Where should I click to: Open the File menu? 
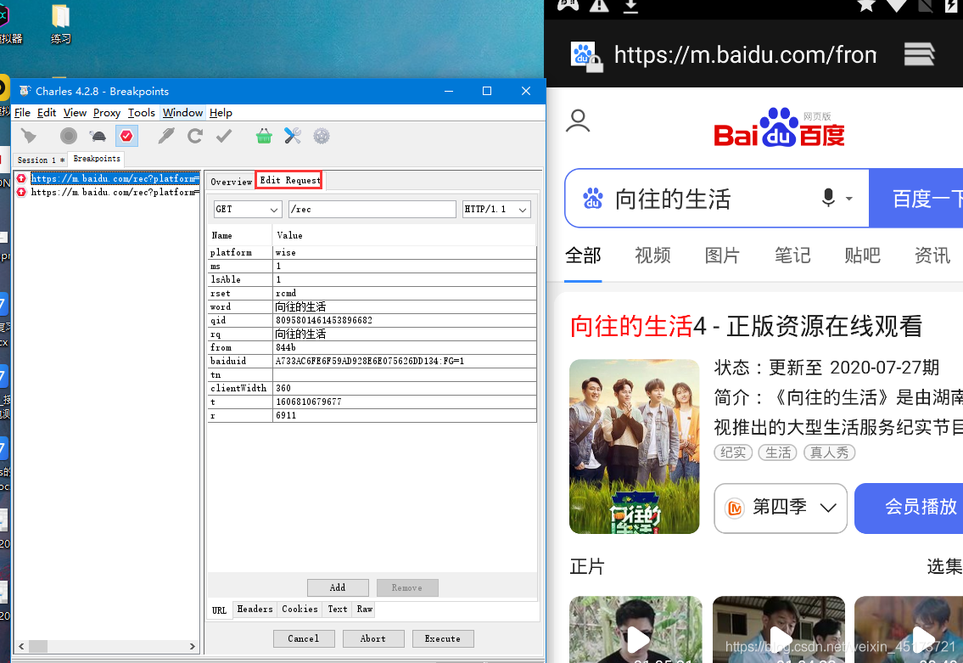click(x=22, y=112)
